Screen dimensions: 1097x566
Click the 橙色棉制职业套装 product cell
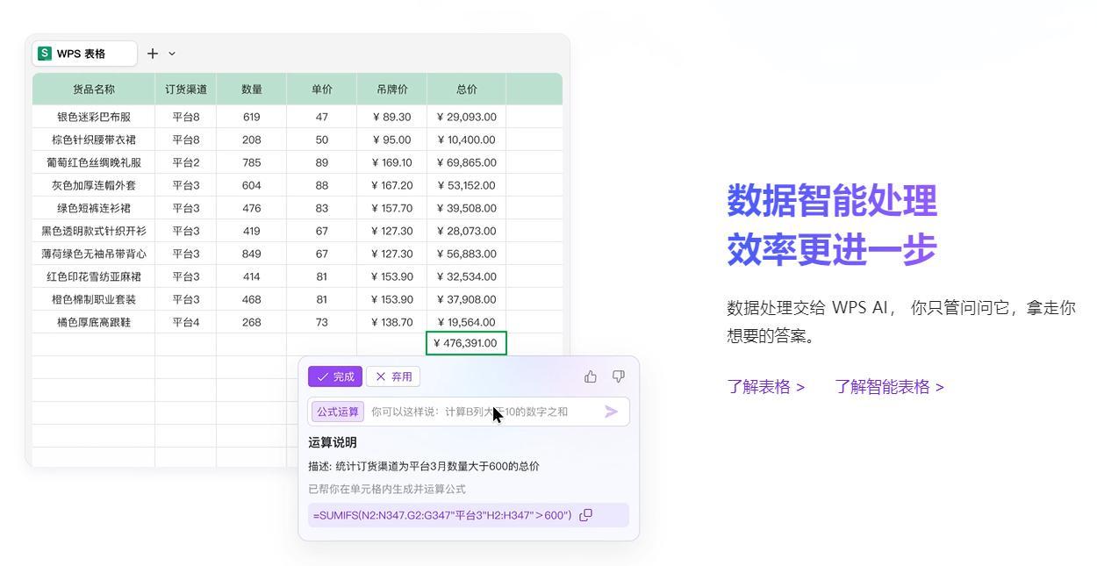[94, 299]
